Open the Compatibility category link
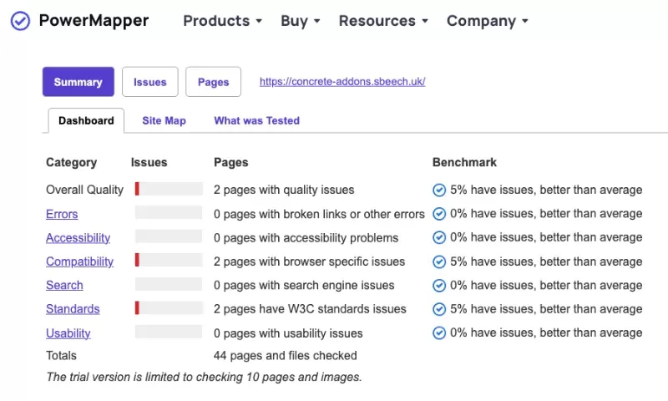This screenshot has width=668, height=401. click(79, 261)
